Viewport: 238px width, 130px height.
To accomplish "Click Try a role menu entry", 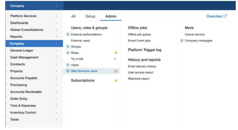I will tap(77, 59).
